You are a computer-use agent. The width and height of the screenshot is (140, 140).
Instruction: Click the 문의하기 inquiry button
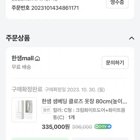(115, 63)
